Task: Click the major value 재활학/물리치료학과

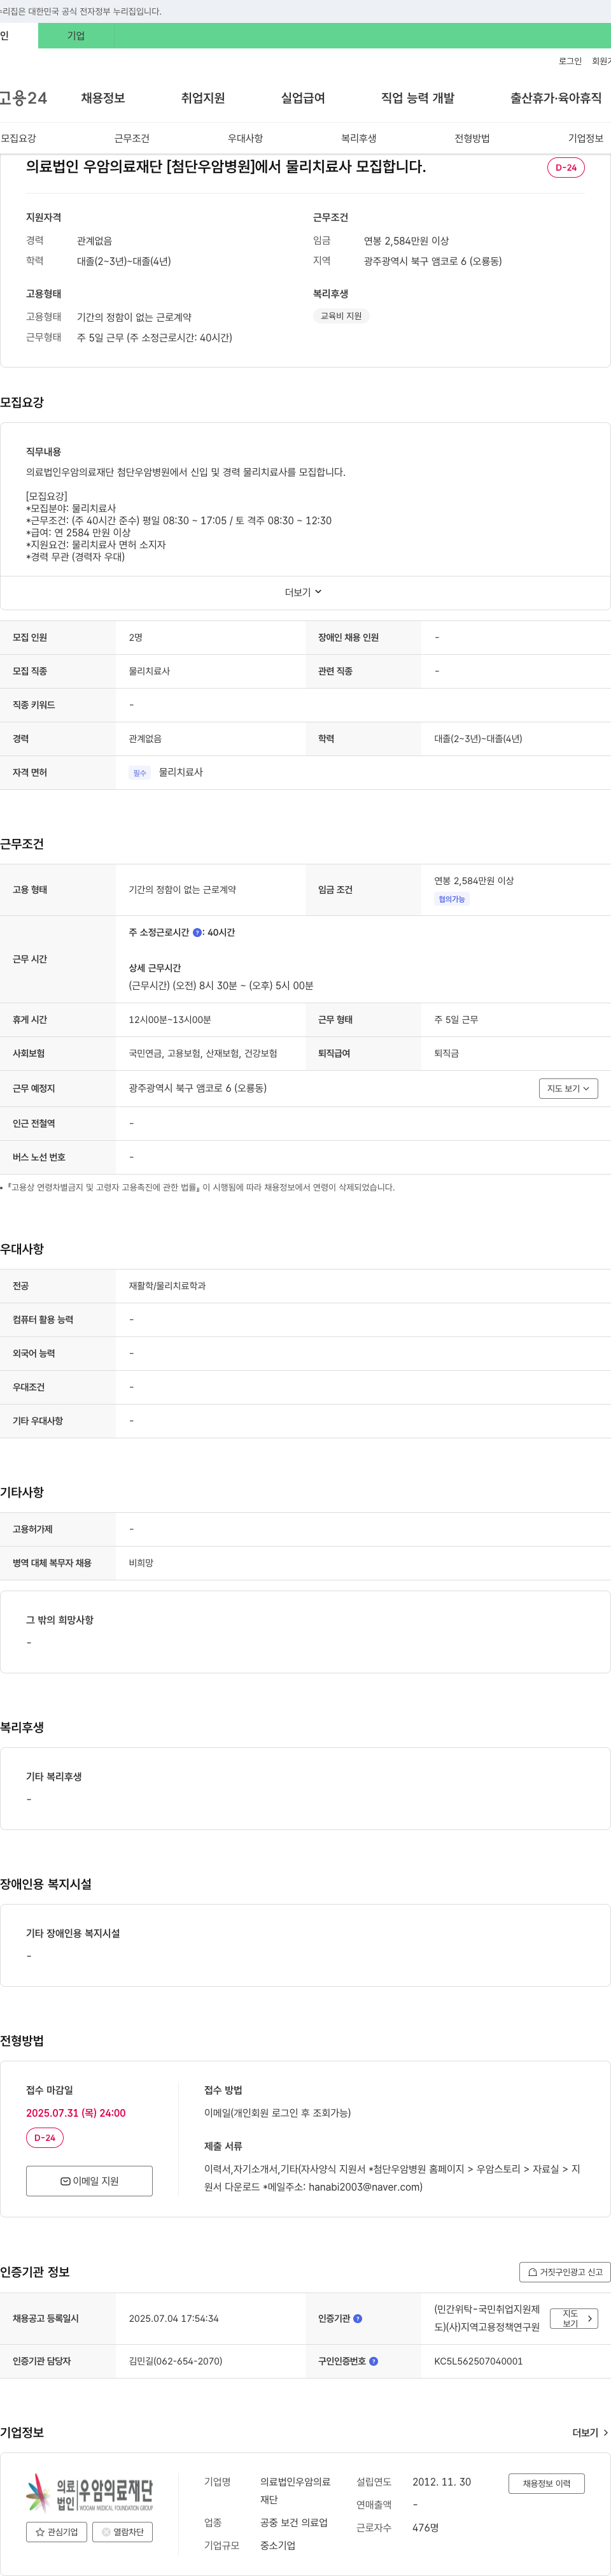Action: point(167,1286)
